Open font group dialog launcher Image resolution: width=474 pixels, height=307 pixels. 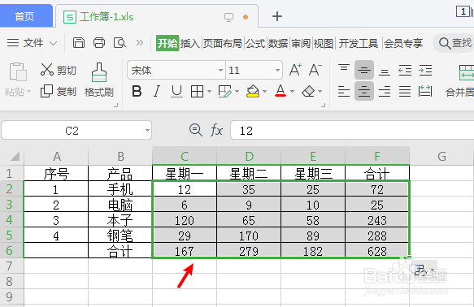[x=323, y=105]
